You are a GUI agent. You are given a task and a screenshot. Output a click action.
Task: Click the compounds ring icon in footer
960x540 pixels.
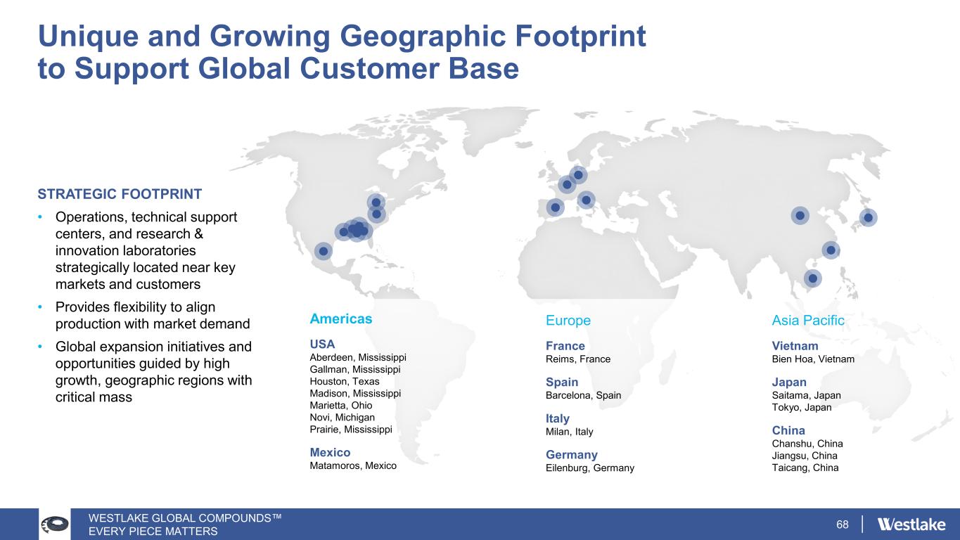54,525
